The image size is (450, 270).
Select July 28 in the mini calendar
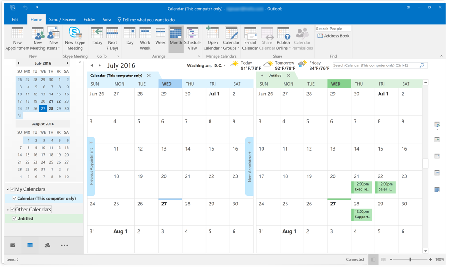coord(51,109)
